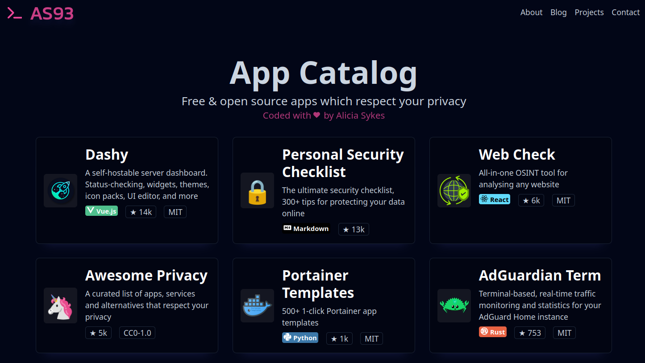Select the React badge on Web Check
The image size is (645, 363).
495,199
